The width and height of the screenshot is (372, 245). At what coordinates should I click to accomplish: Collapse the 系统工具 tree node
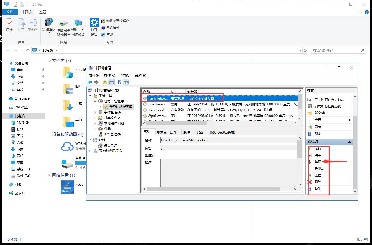pos(90,95)
